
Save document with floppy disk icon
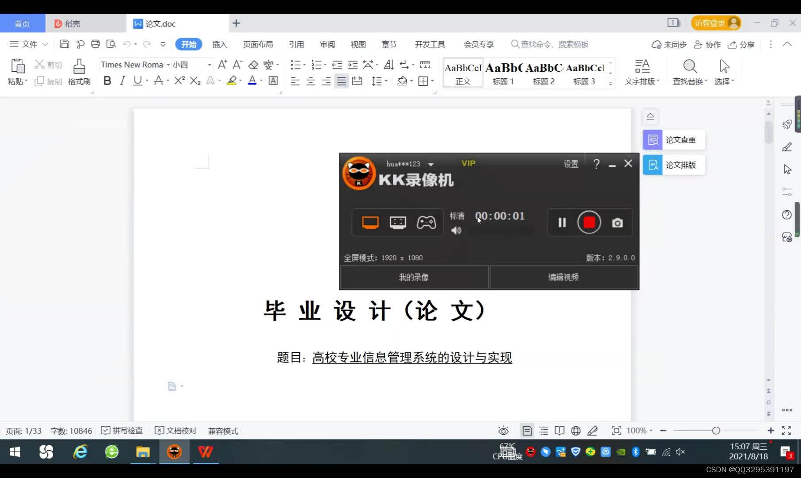point(64,44)
